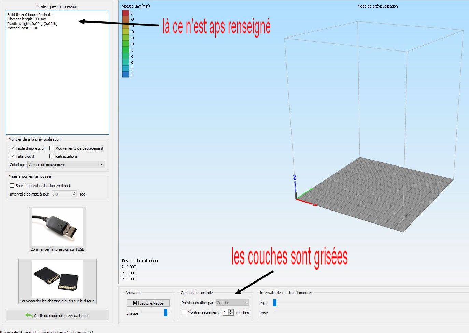Click the 'Build time: 0 hours 0 minutes' line
The height and width of the screenshot is (333, 469).
point(31,15)
